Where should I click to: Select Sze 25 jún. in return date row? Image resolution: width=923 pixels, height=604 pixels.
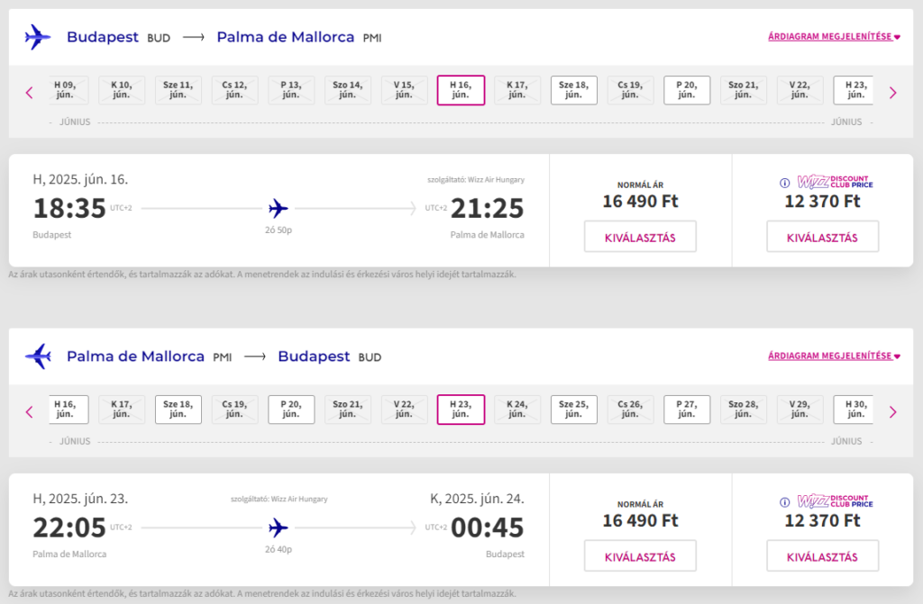(x=573, y=410)
